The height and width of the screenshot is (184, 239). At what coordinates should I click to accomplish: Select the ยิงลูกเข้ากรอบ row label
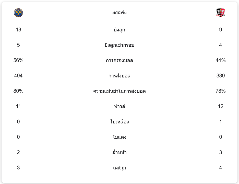coord(119,45)
